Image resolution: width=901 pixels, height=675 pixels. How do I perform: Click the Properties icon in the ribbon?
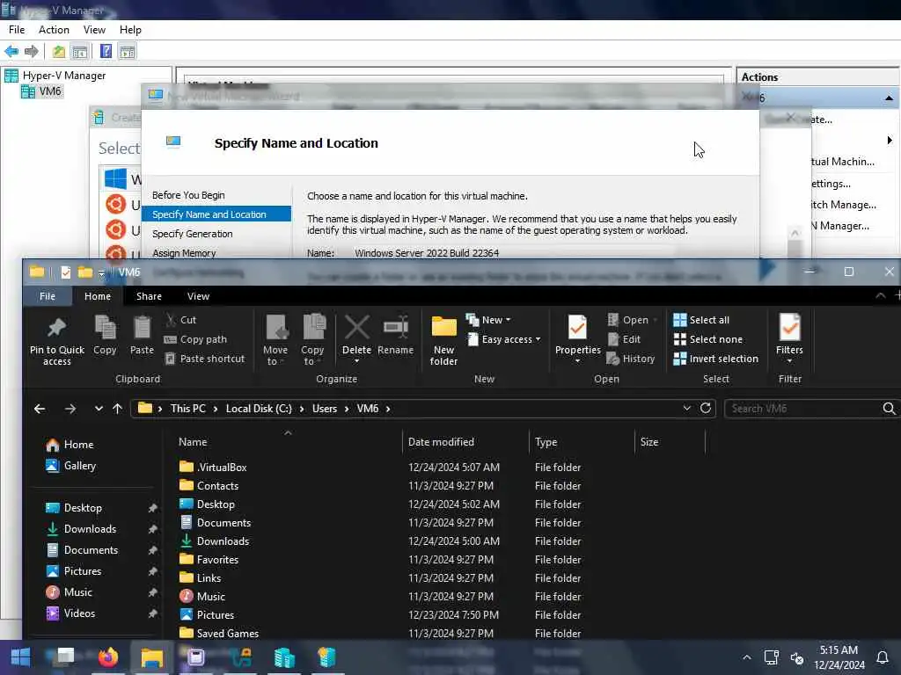point(577,328)
